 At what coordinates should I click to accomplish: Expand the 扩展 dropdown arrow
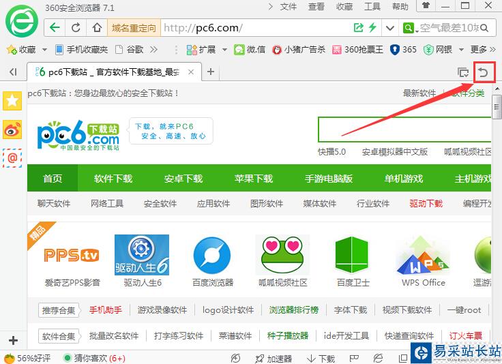[x=224, y=50]
